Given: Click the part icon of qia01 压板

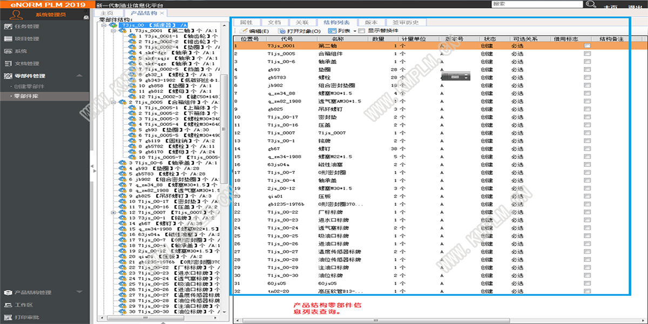Looking at the screenshot, I should pos(123,256).
